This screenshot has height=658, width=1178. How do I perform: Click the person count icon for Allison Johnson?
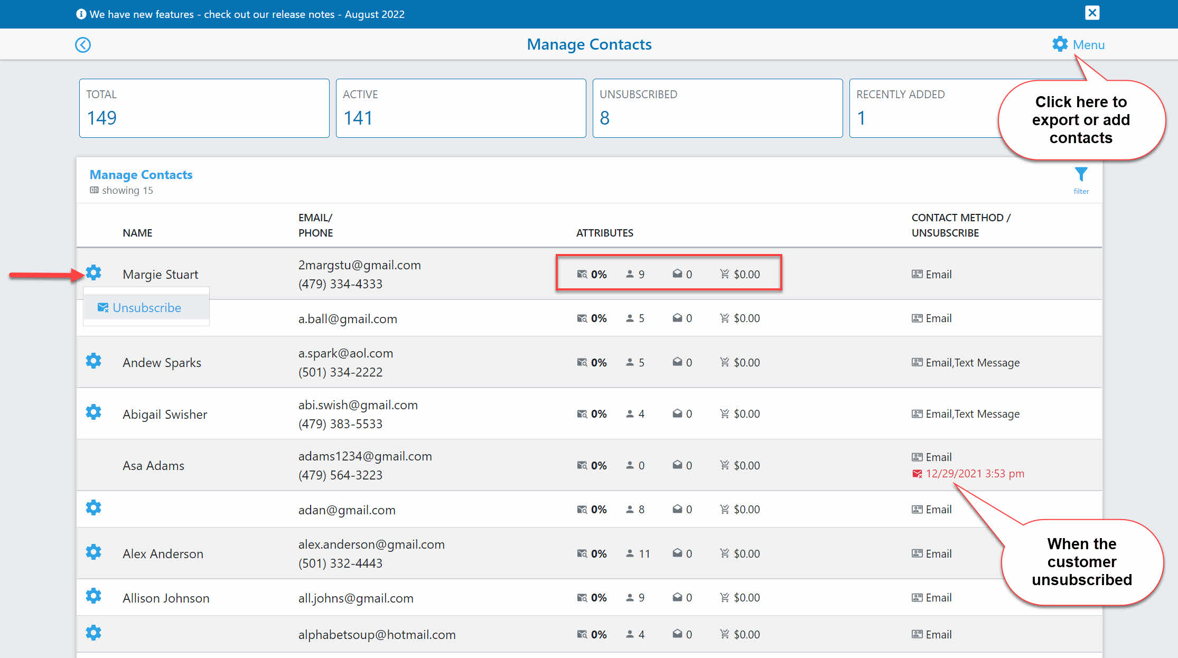(x=630, y=597)
